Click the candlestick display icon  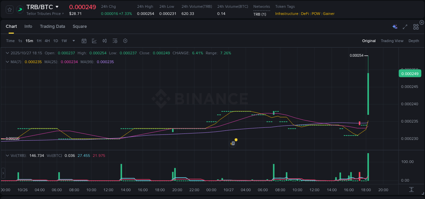pos(104,41)
